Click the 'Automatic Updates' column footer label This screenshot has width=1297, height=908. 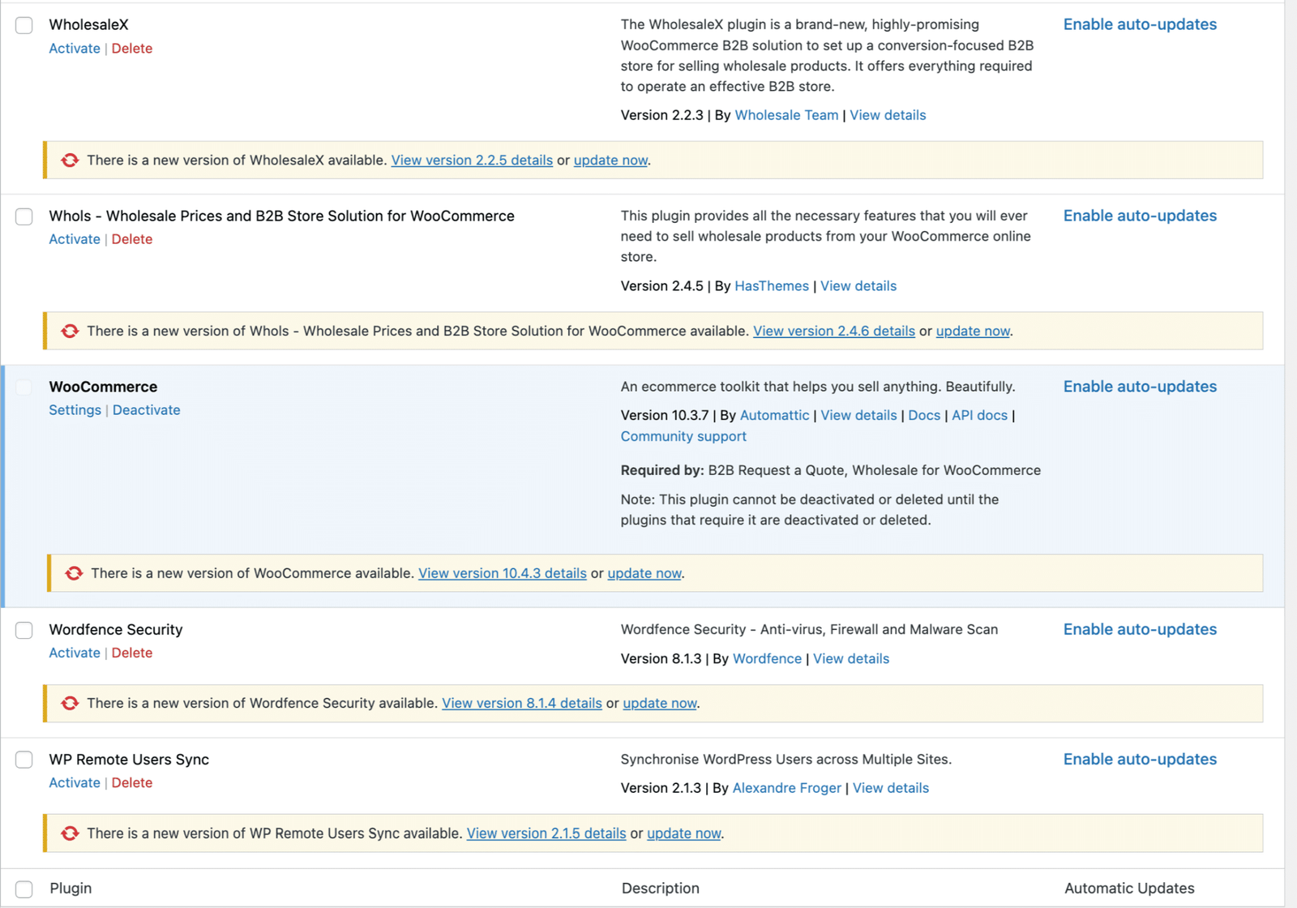[x=1129, y=888]
